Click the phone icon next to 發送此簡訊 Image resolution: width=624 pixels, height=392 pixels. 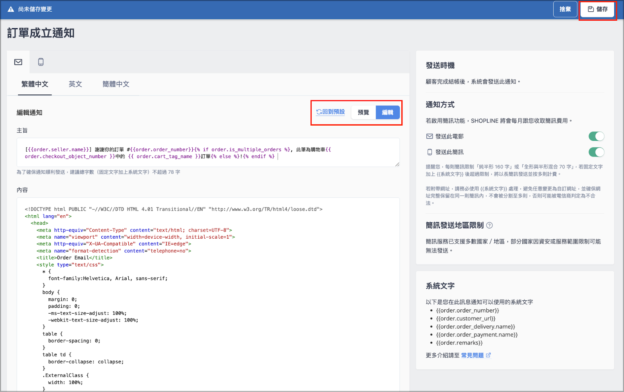pyautogui.click(x=429, y=152)
